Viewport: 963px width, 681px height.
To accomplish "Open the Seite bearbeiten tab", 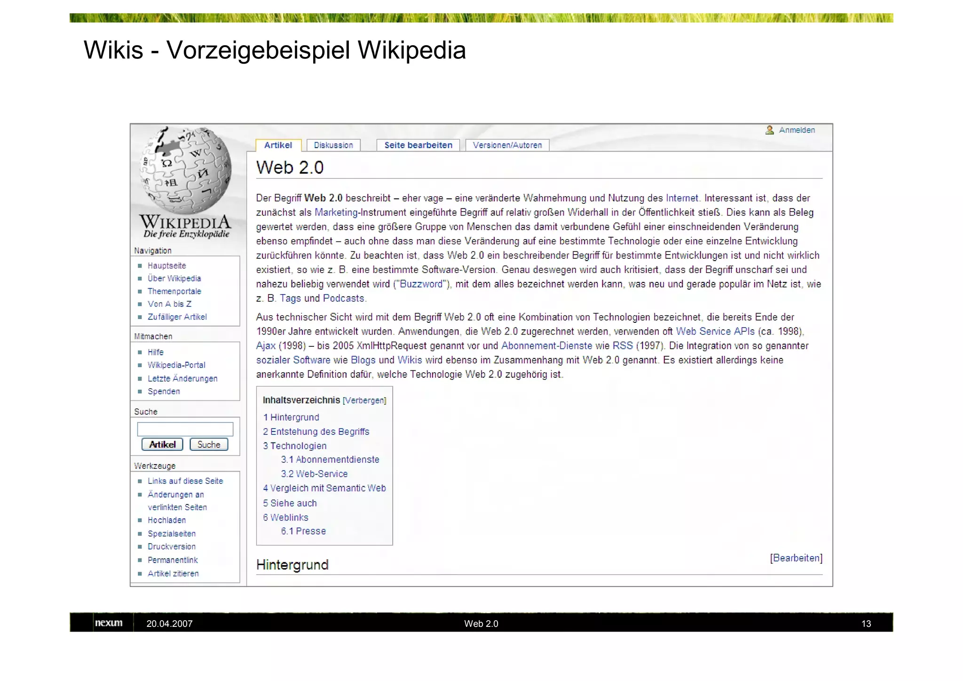I will [418, 145].
